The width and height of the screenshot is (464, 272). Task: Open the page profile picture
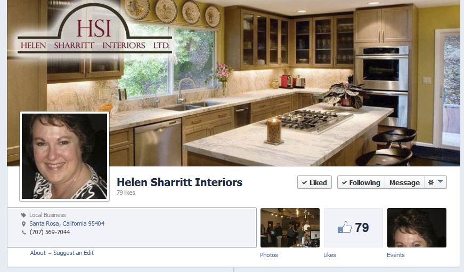click(64, 156)
